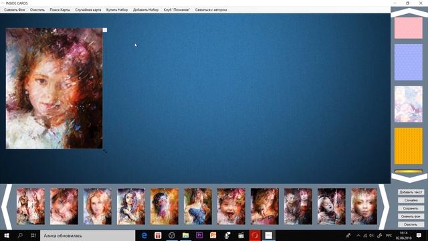
Task: Launch Microsoft Edge from taskbar
Action: click(144, 236)
